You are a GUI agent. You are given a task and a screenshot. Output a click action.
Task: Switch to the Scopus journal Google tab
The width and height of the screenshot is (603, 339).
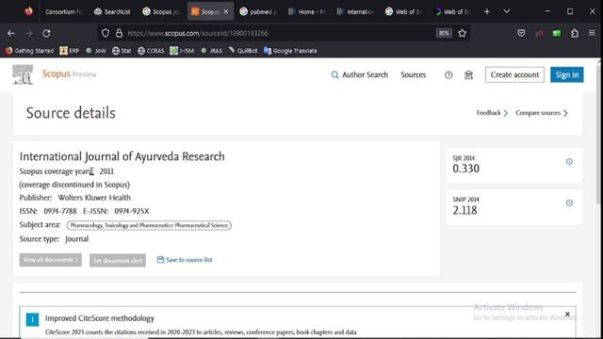coord(161,11)
